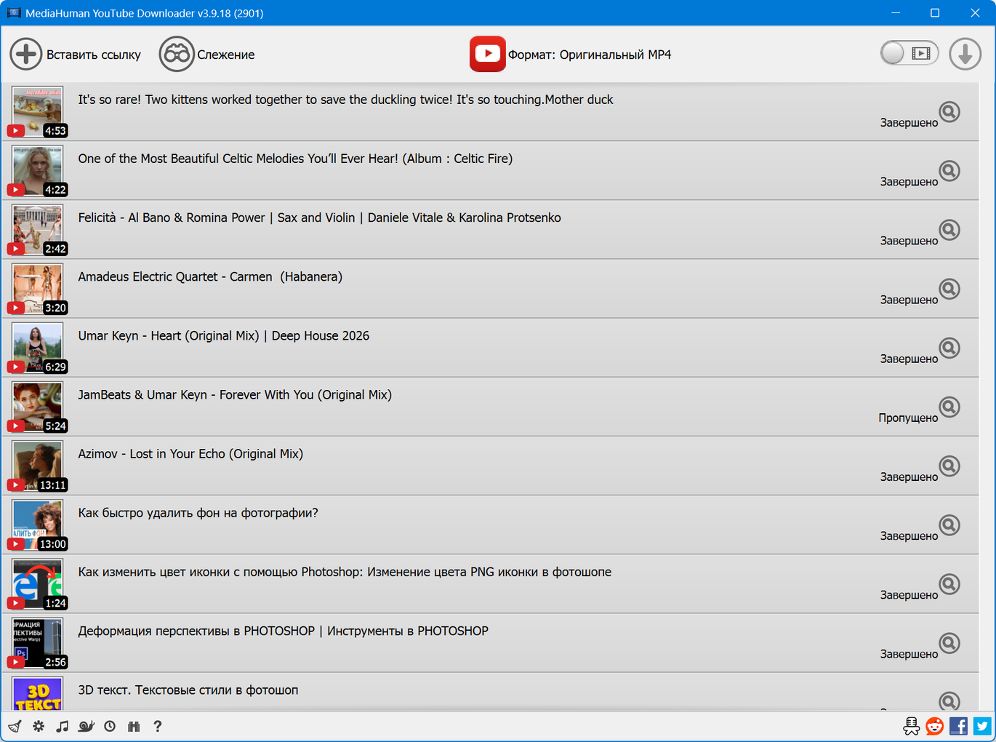Viewport: 996px width, 742px height.
Task: Click the Reddit icon
Action: click(935, 726)
